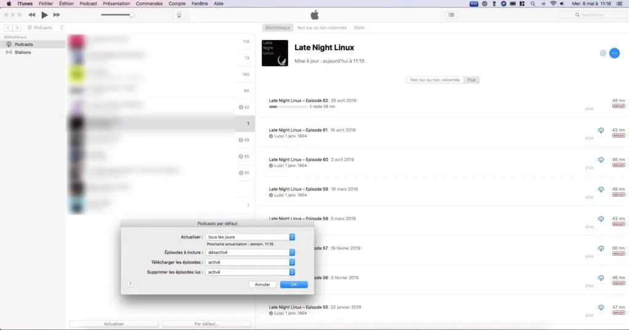Adjust the volume slider
The image size is (629, 330).
[117, 15]
